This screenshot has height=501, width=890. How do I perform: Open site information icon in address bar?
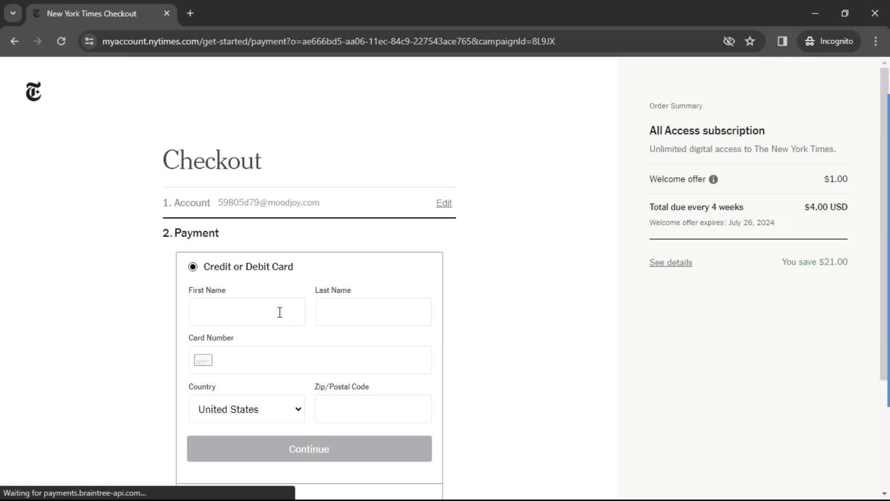pos(89,41)
